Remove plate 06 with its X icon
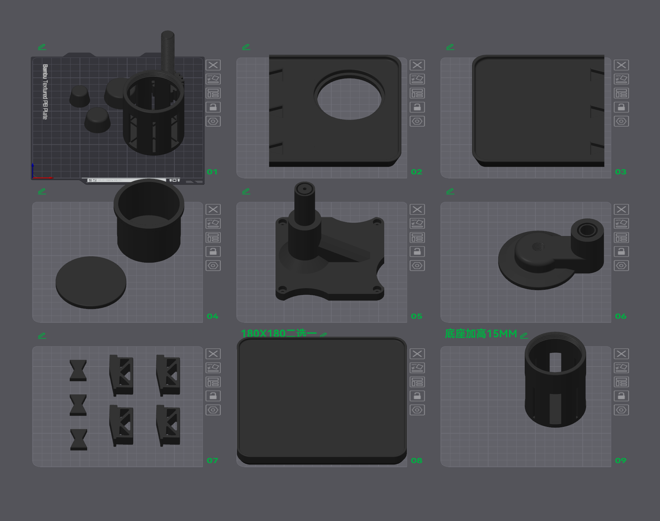The width and height of the screenshot is (660, 521). tap(621, 210)
